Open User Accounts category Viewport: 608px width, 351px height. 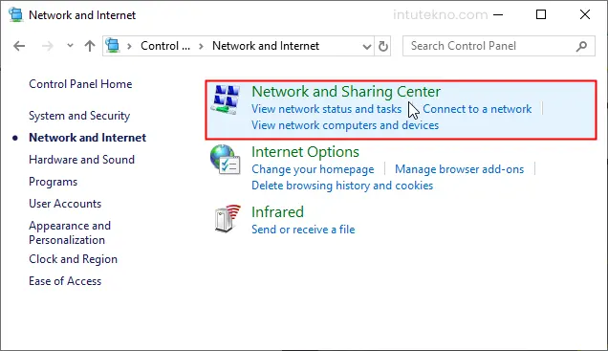[65, 204]
